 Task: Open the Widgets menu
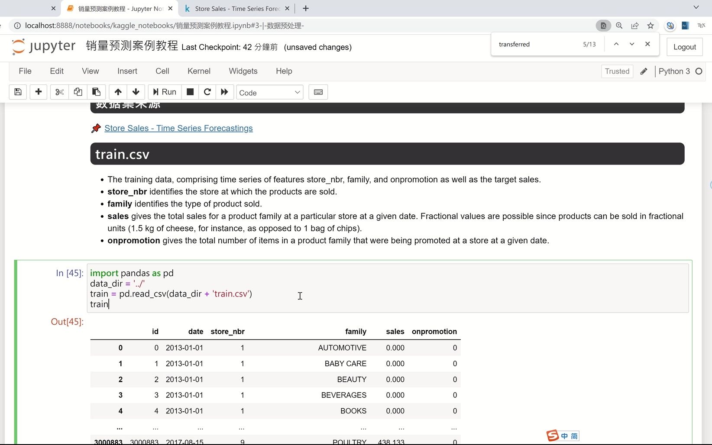pos(243,71)
